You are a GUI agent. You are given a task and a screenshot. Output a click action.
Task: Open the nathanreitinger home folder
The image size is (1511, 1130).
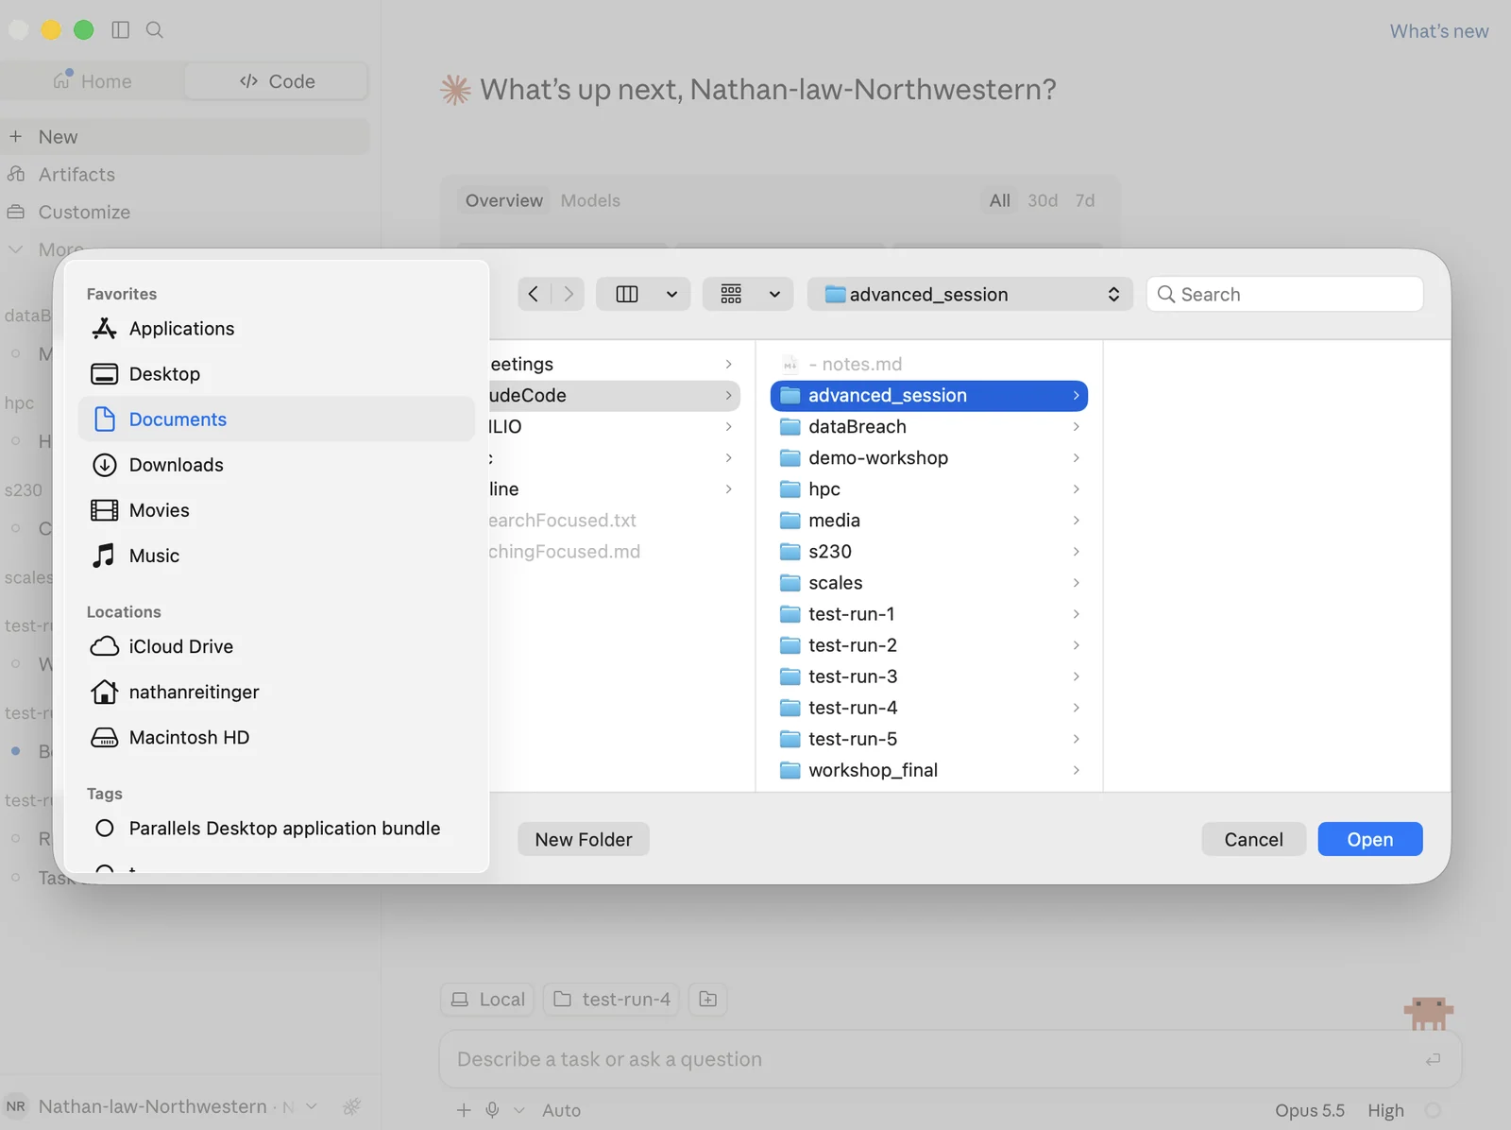(x=276, y=692)
